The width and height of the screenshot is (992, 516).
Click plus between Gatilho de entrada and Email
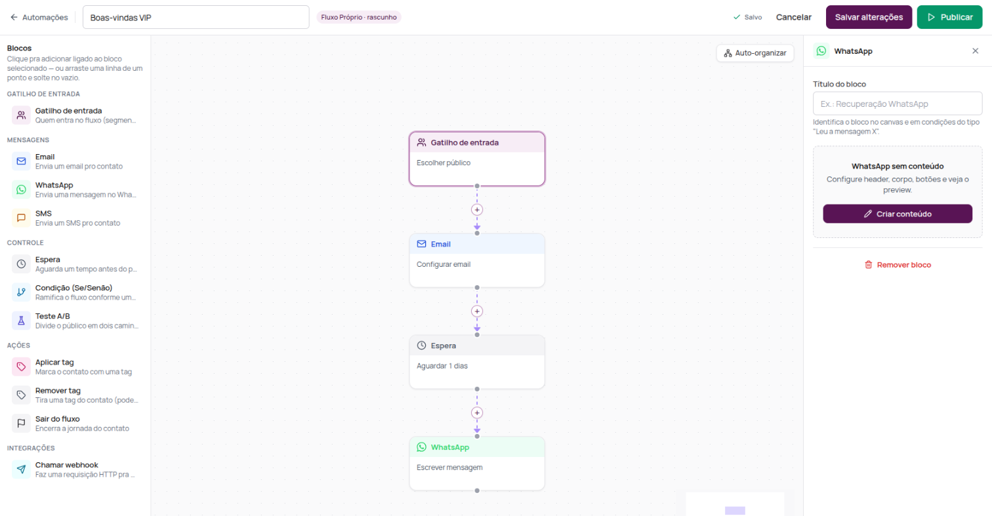coord(477,210)
